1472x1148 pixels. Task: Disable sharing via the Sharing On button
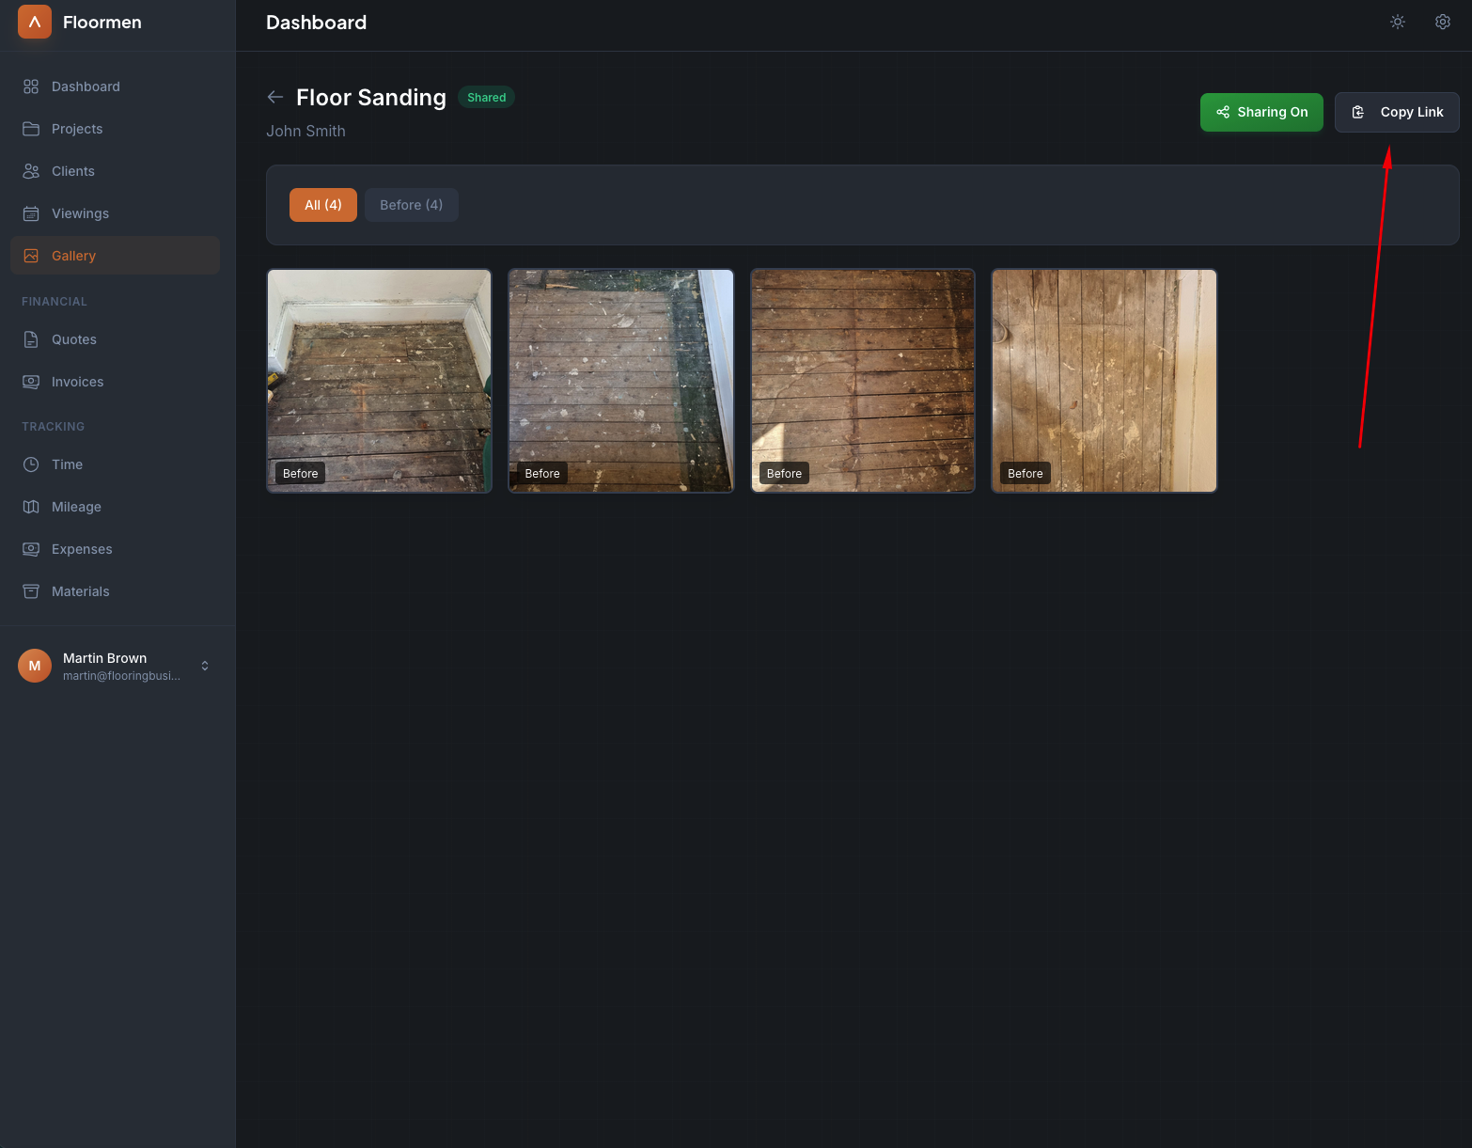pos(1261,112)
